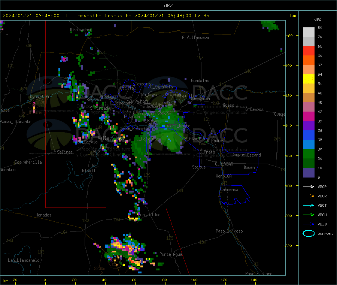Click the 80 dBZ color scale value
Image resolution: width=337 pixels, height=285 pixels.
click(320, 27)
